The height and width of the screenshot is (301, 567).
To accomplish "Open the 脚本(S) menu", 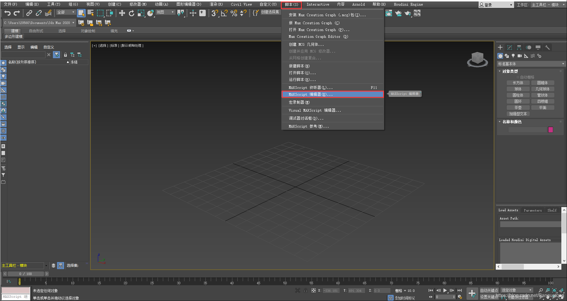I will point(291,4).
